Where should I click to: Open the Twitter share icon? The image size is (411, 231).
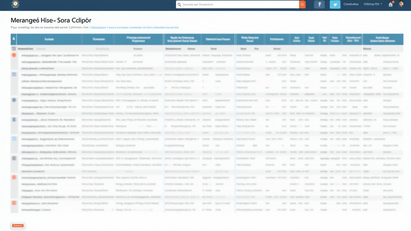[x=334, y=4]
